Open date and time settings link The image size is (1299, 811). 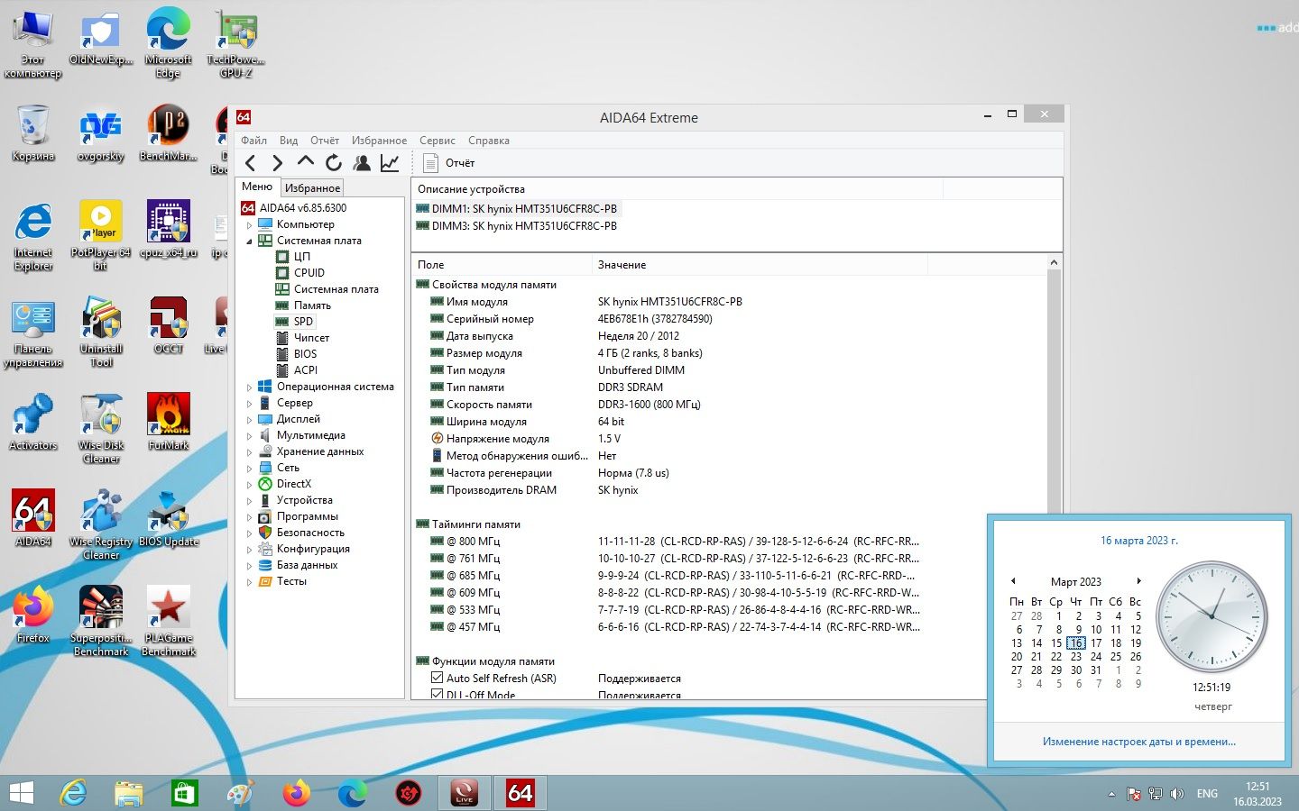click(x=1139, y=742)
